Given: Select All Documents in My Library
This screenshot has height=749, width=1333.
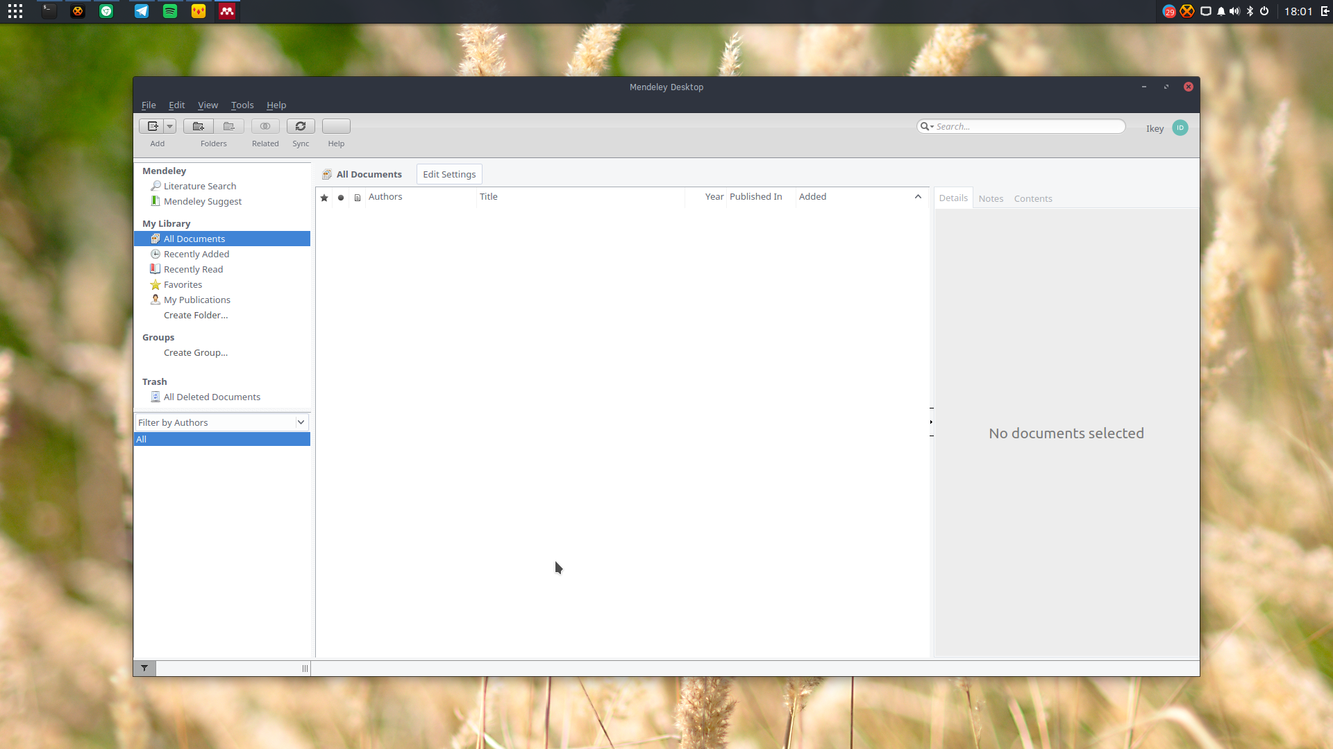Looking at the screenshot, I should point(222,239).
